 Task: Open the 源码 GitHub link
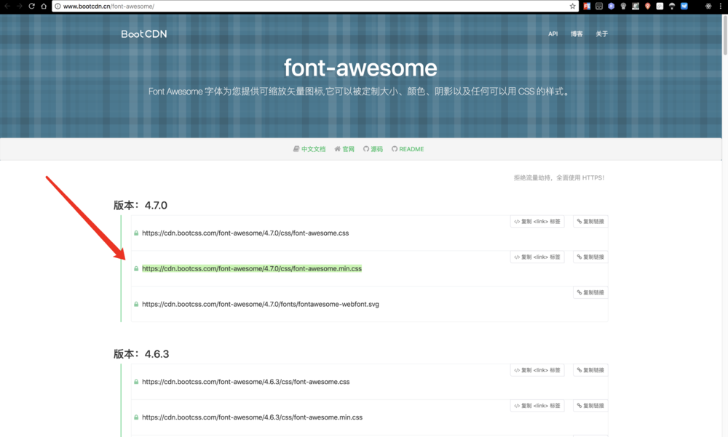tap(373, 149)
